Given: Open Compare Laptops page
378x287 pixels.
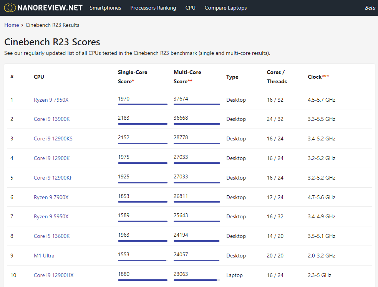Looking at the screenshot, I should (x=225, y=8).
